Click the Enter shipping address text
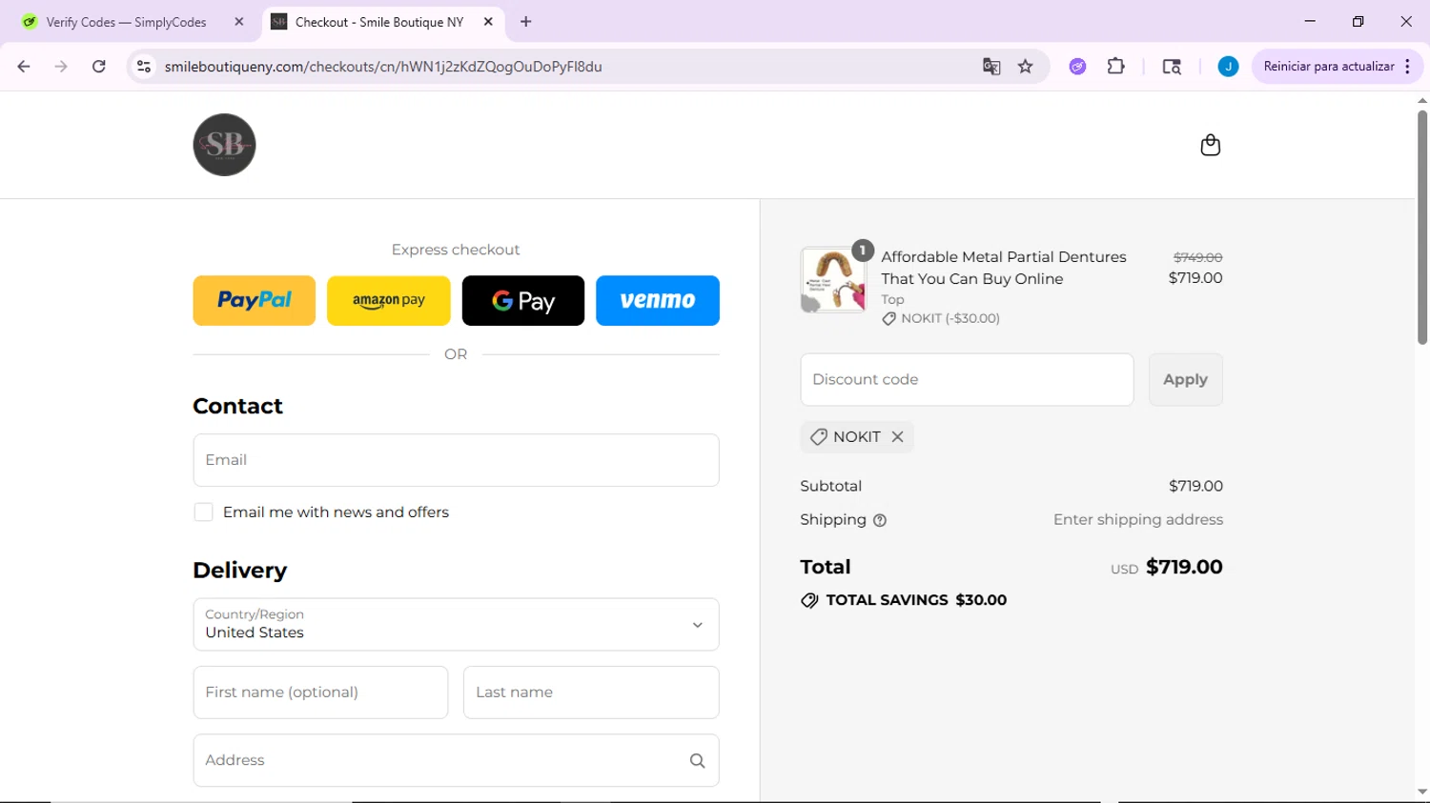The image size is (1430, 803). [1138, 520]
